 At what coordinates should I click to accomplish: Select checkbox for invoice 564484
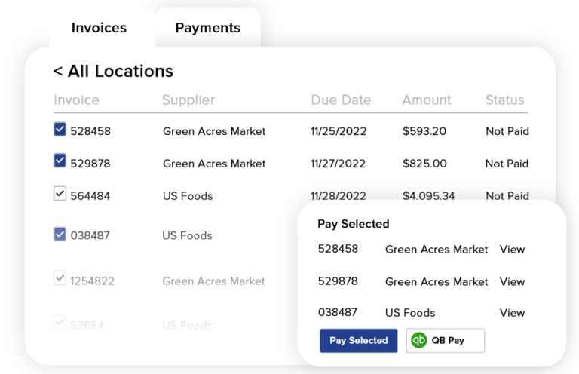[60, 194]
